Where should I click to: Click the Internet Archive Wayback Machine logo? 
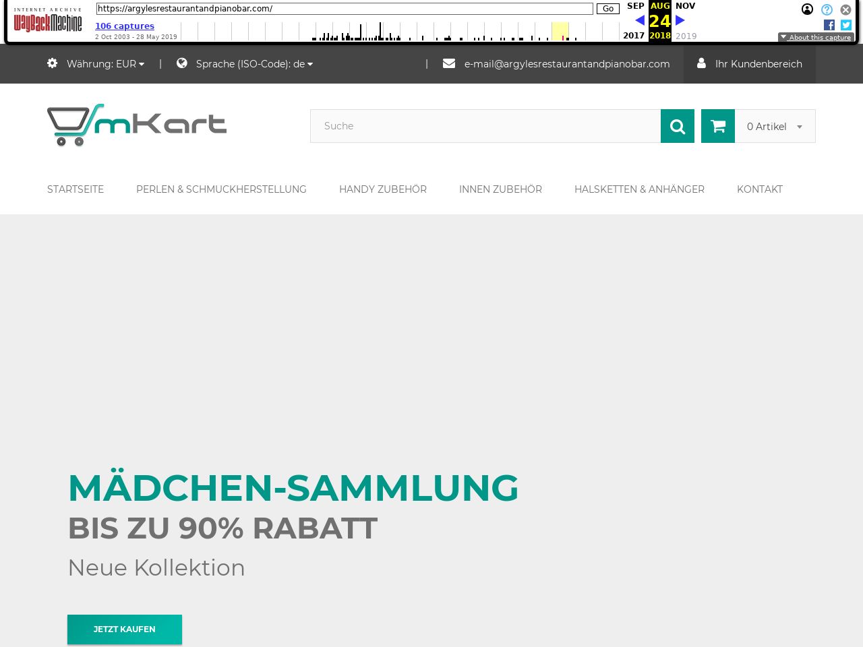(x=48, y=21)
